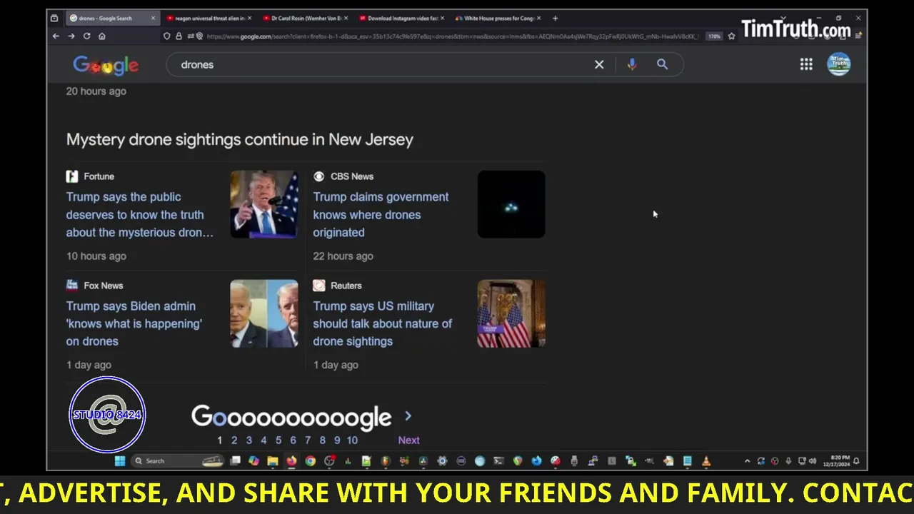Screen dimensions: 914x514
Task: Click the 'Fox News' source label
Action: pos(104,286)
